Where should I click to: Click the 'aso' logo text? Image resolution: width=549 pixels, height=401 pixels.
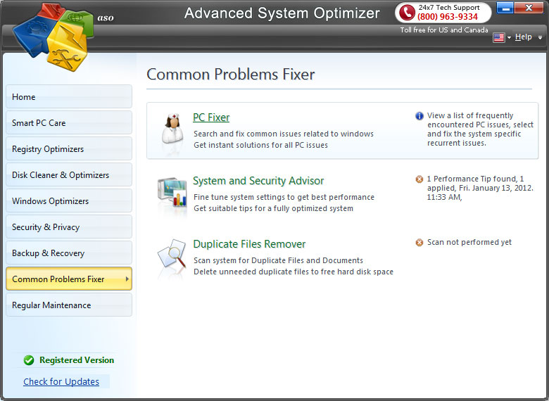[106, 18]
